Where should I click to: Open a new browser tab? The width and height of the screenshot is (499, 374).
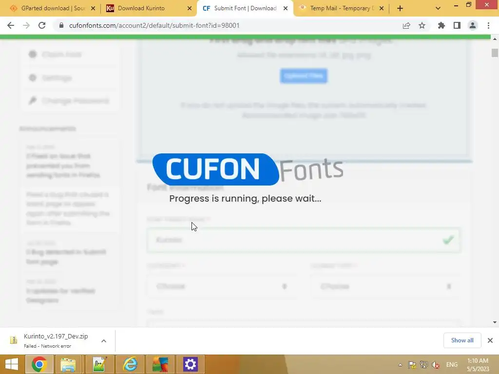click(x=400, y=8)
